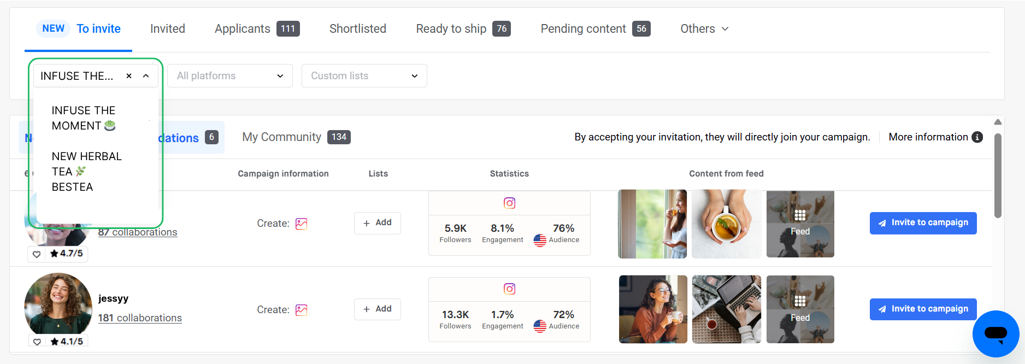
Task: Click the More information info icon
Action: point(977,137)
